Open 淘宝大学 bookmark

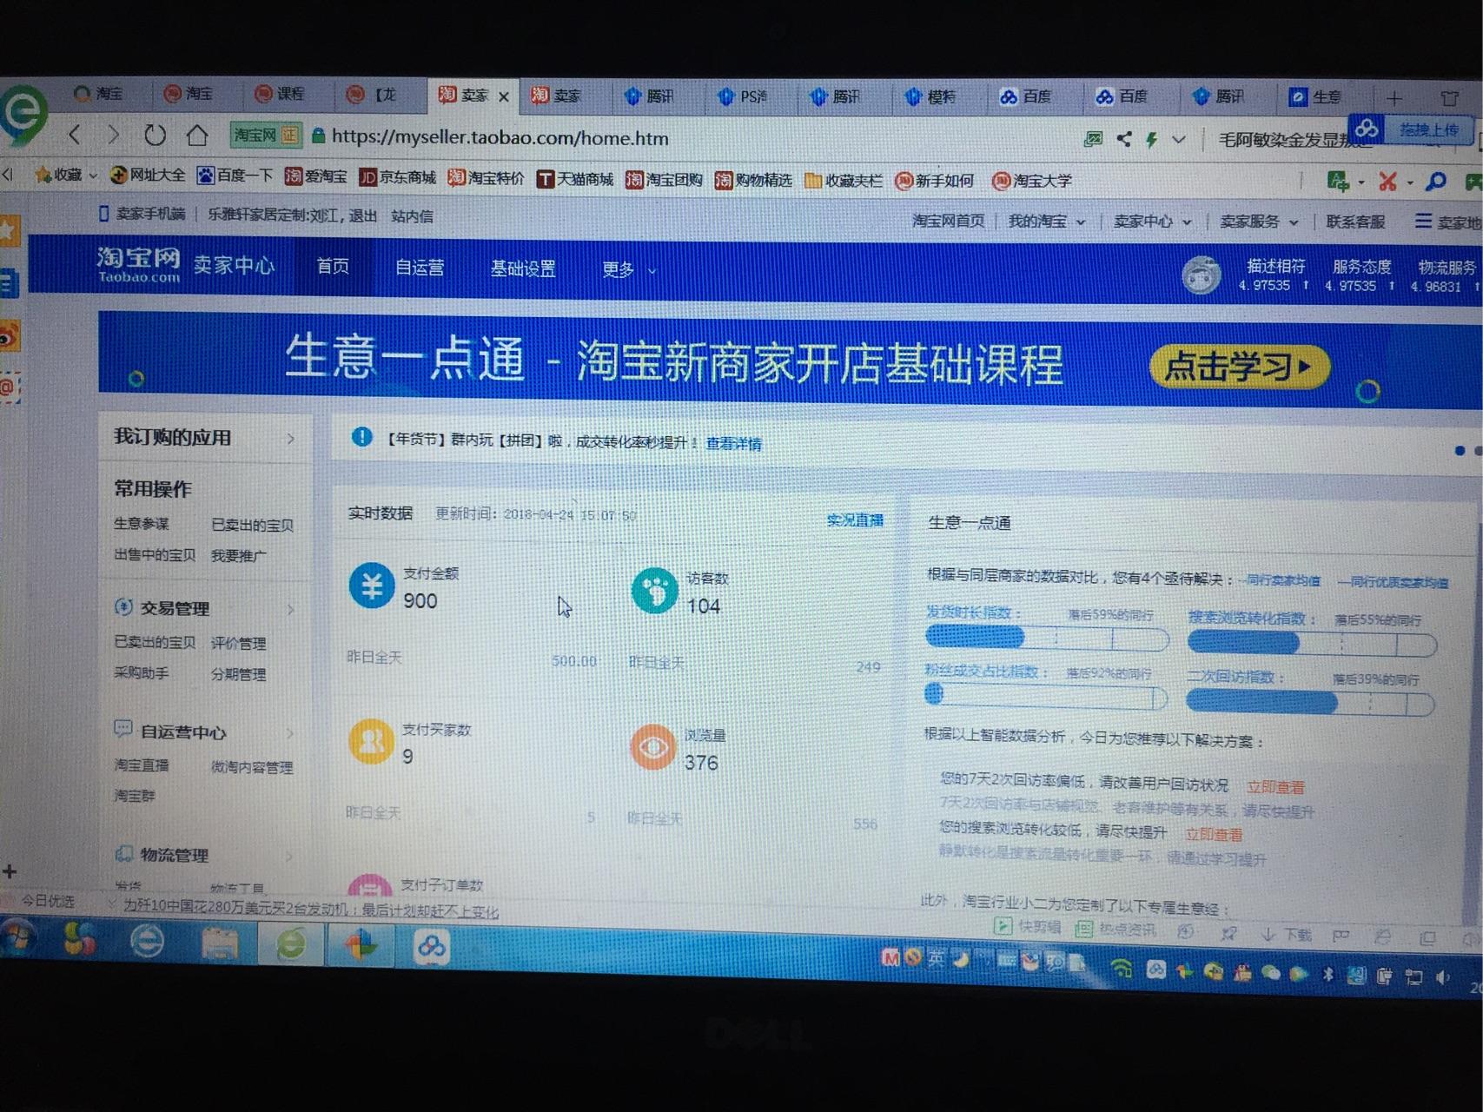(1032, 181)
